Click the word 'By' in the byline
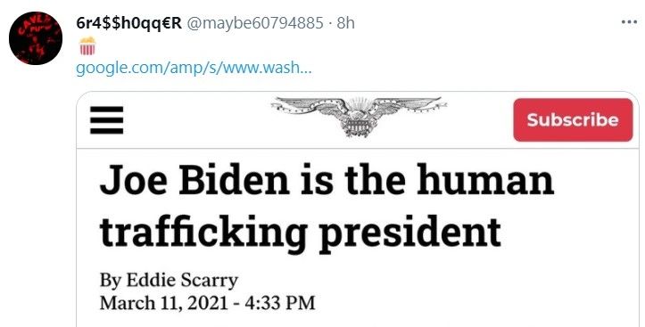Image resolution: width=645 pixels, height=327 pixels. (x=111, y=282)
